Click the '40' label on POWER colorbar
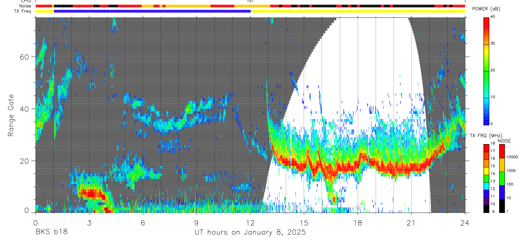 tap(494, 17)
